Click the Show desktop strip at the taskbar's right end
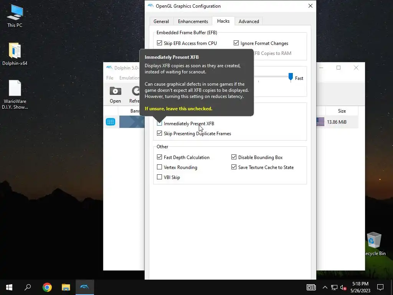The image size is (393, 295). pos(392,287)
